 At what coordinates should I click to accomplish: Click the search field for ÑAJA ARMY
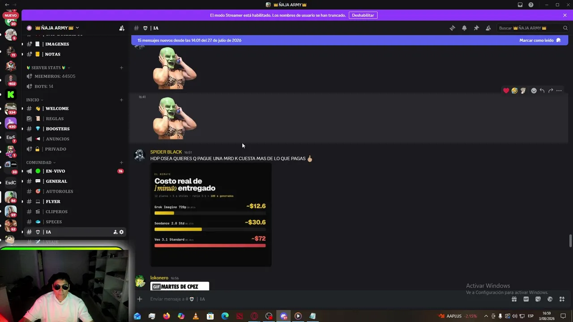click(533, 28)
